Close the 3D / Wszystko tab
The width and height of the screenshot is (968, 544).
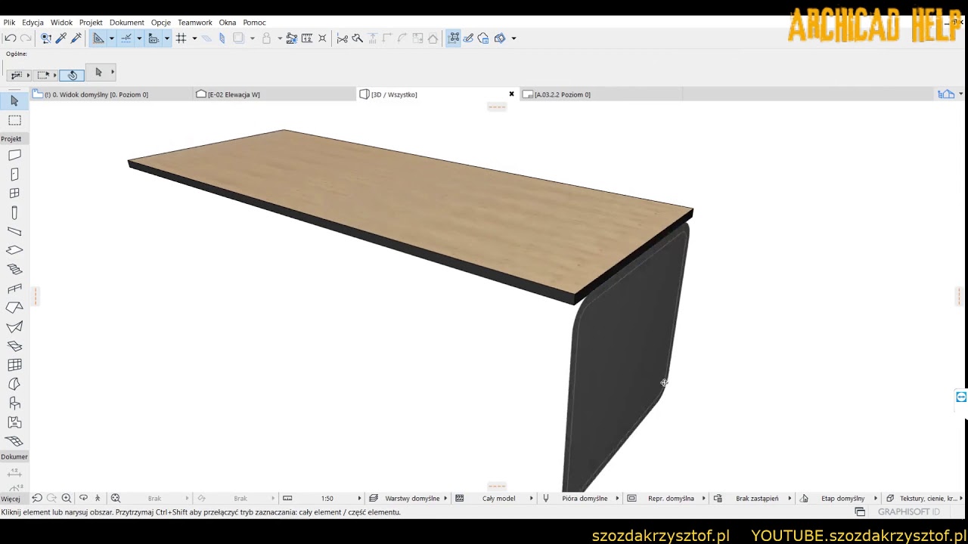coord(511,94)
